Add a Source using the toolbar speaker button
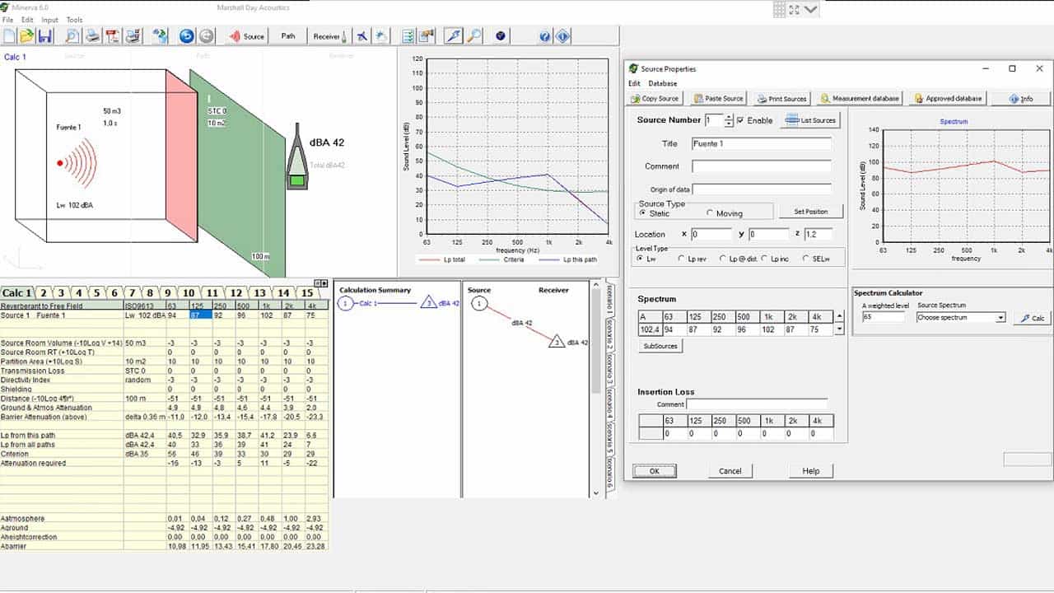The width and height of the screenshot is (1054, 593). pos(246,36)
